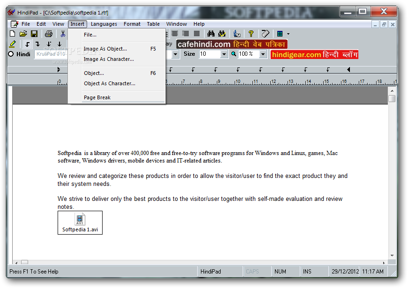The width and height of the screenshot is (408, 288).
Task: Justify text with the toolbar icon
Action: [x=197, y=34]
